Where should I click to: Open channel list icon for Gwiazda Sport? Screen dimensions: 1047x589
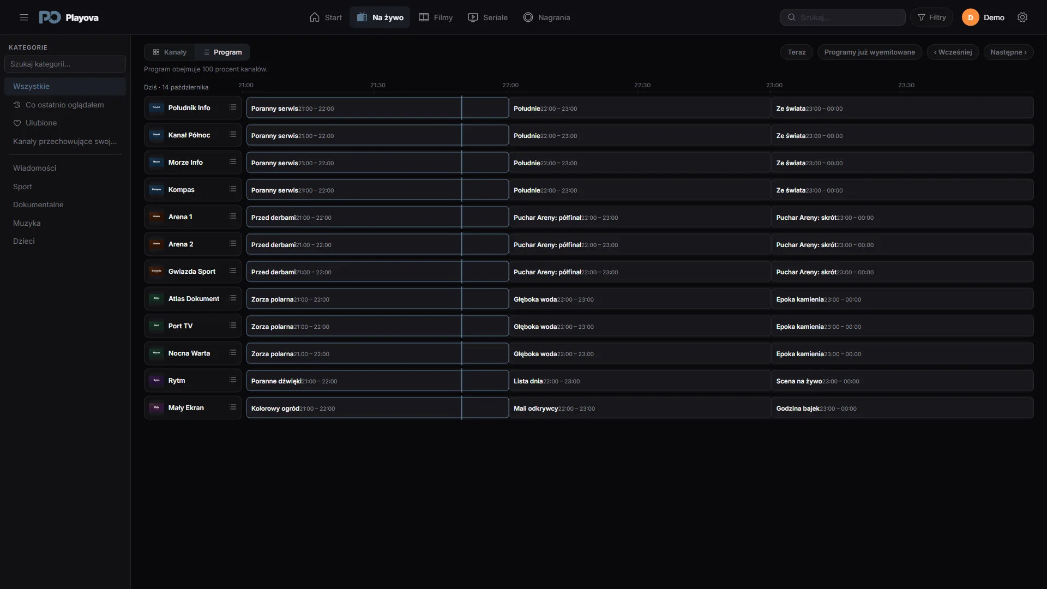(233, 271)
